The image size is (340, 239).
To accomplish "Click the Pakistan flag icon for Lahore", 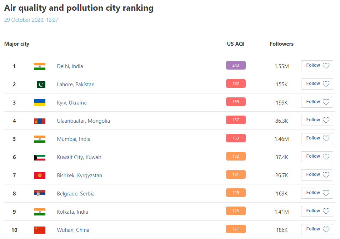I will tap(41, 85).
